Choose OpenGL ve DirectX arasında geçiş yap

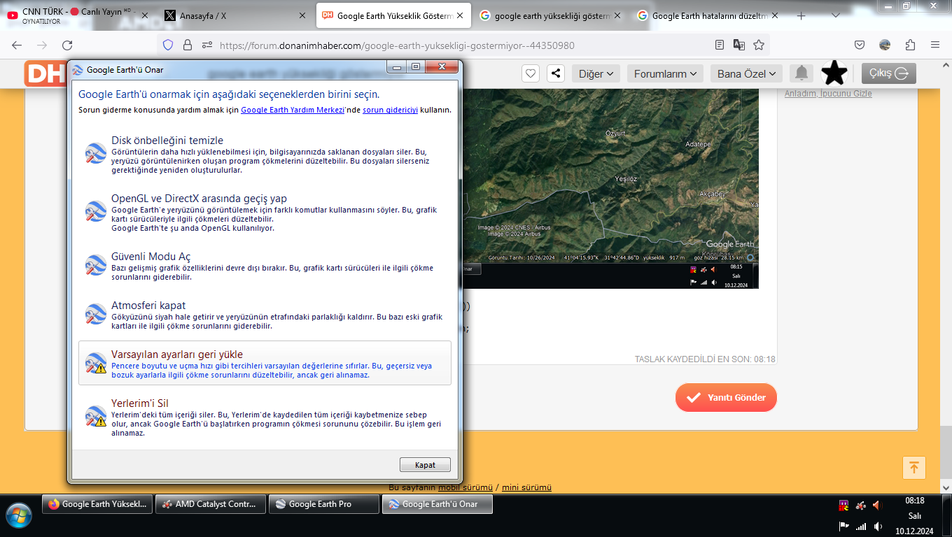[265, 213]
